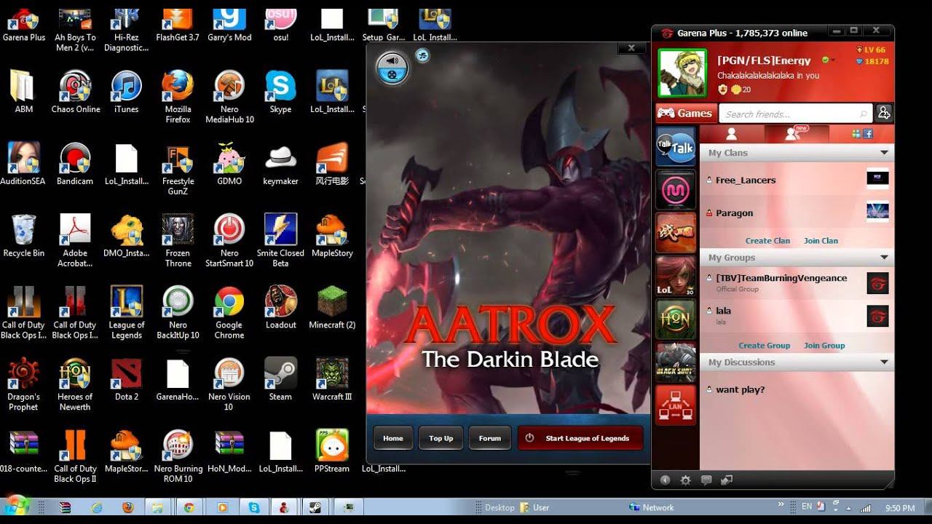Image resolution: width=932 pixels, height=524 pixels.
Task: Click Start League of Legends button
Action: (x=580, y=438)
